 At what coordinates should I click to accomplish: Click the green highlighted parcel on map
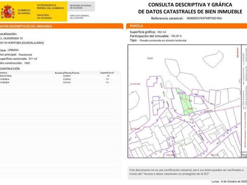tap(184, 102)
